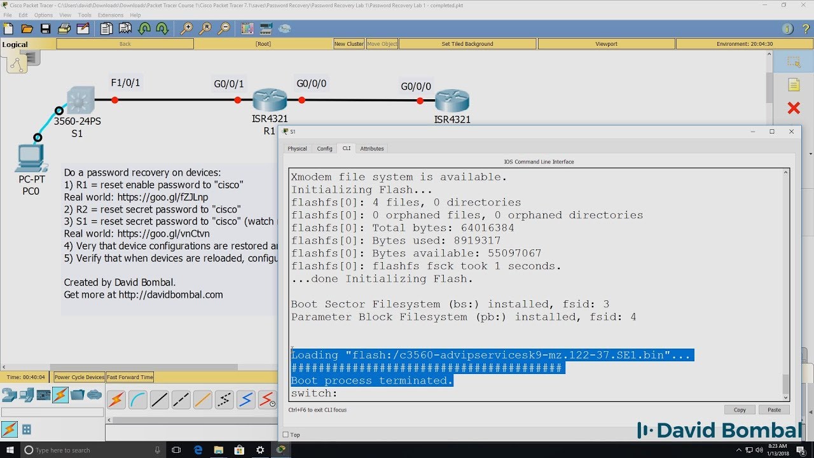Viewport: 814px width, 458px height.
Task: Open the Edit menu
Action: (24, 15)
